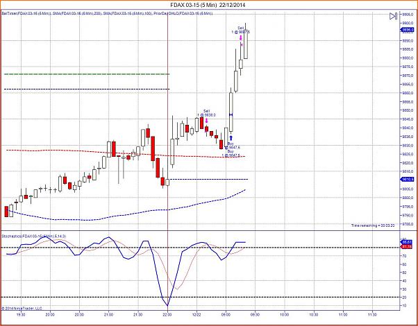Click the 9860.0 price axis label
The image size is (418, 326).
[408, 93]
